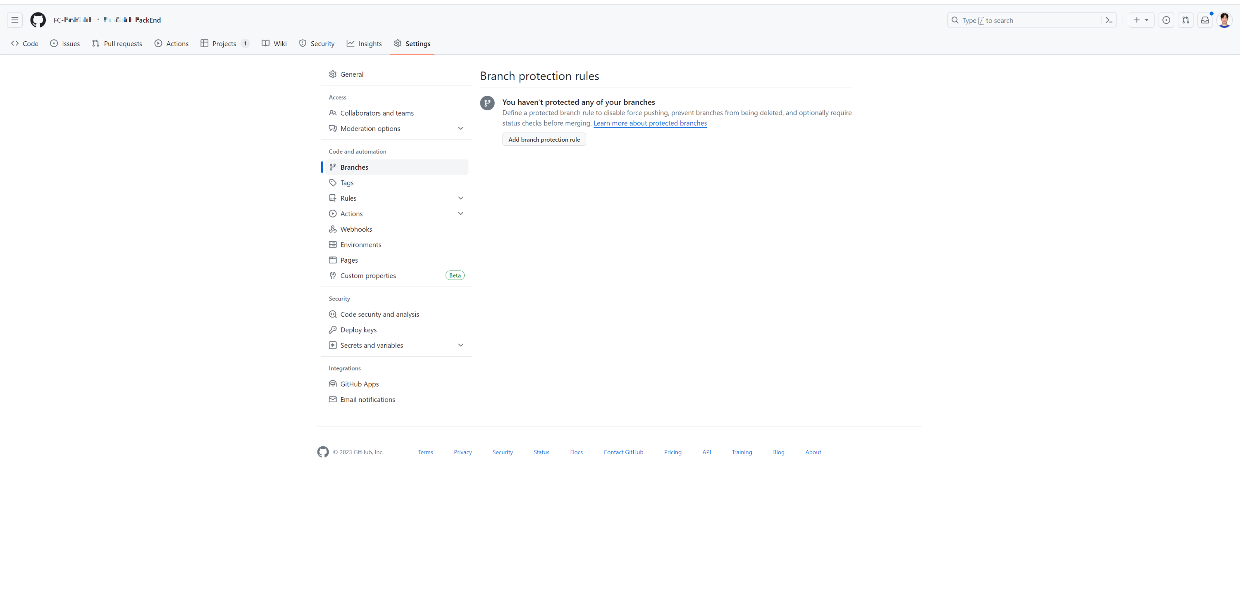Click footer GitHub logo icon
1240x600 pixels.
[323, 452]
